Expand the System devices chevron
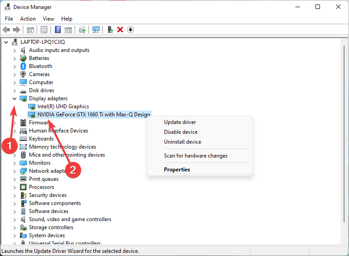 click(14, 236)
